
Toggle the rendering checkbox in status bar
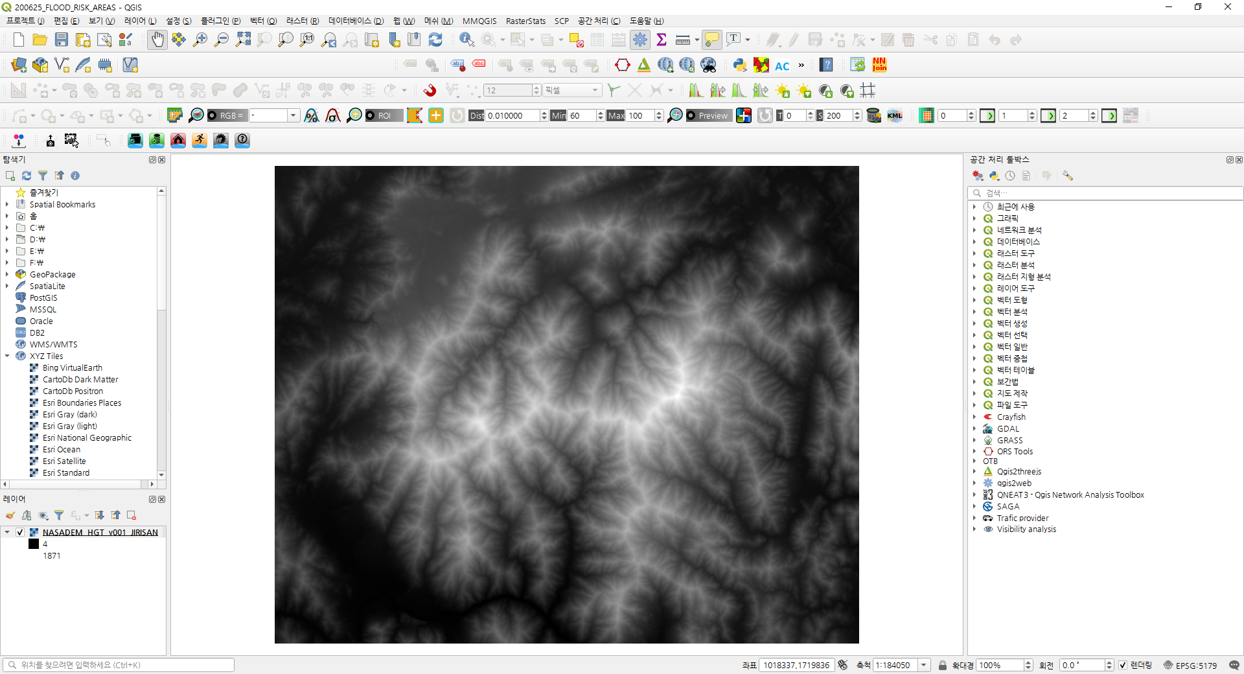click(1123, 665)
